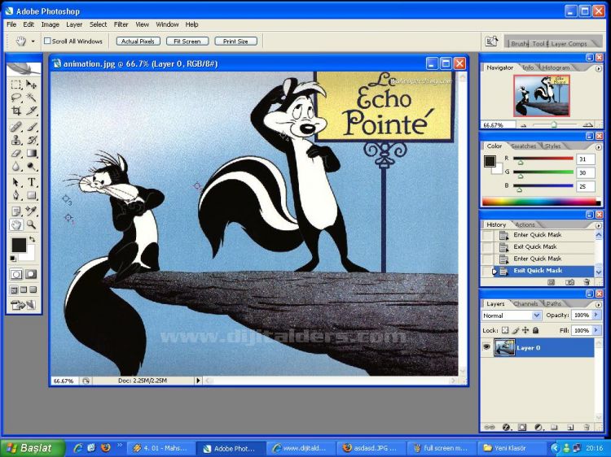Image resolution: width=611 pixels, height=457 pixels.
Task: Click the Print Size button
Action: 235,41
